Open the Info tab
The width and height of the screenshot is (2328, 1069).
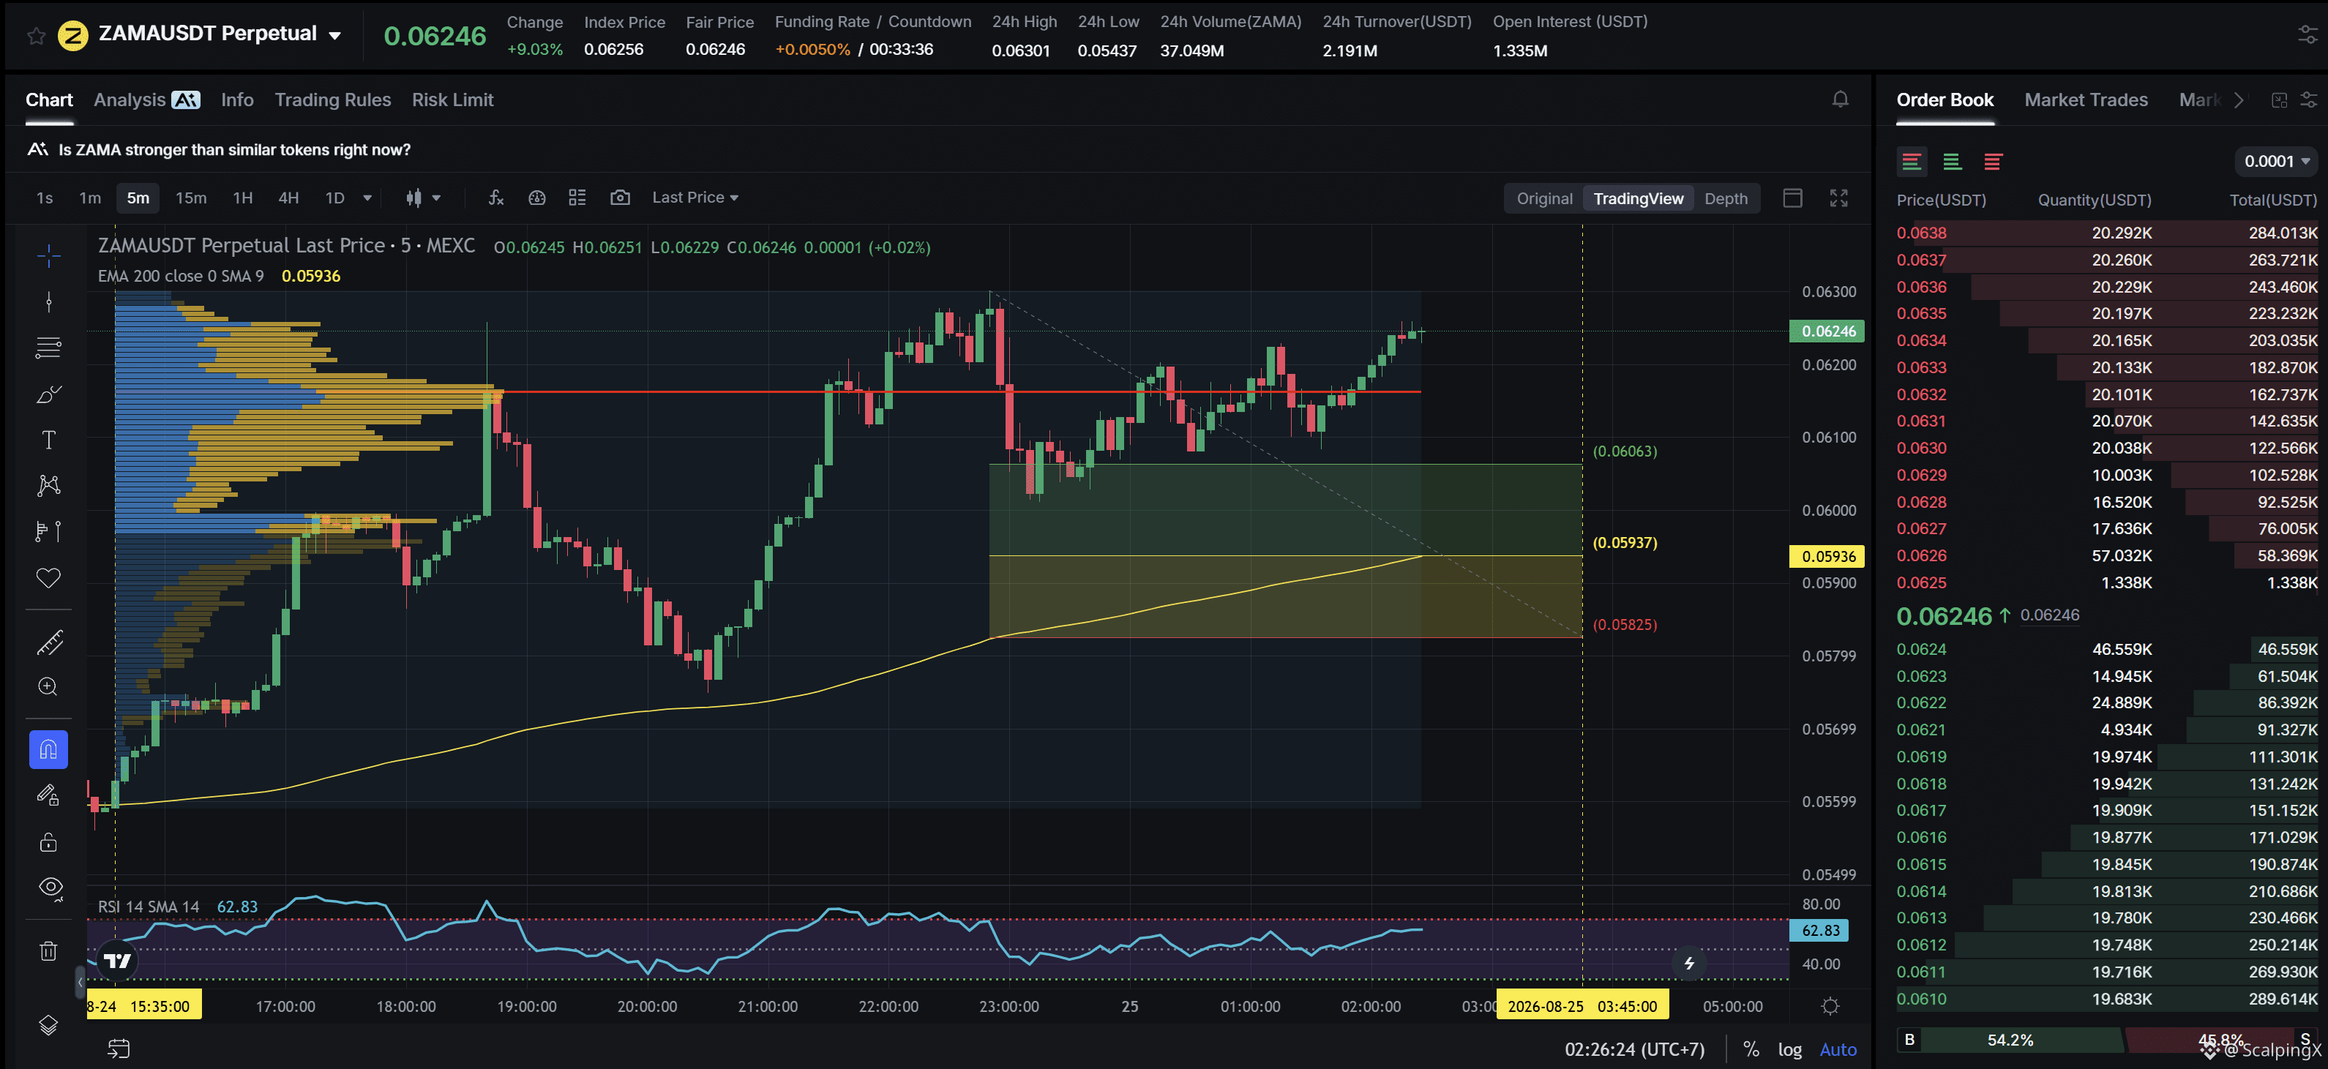(x=237, y=100)
